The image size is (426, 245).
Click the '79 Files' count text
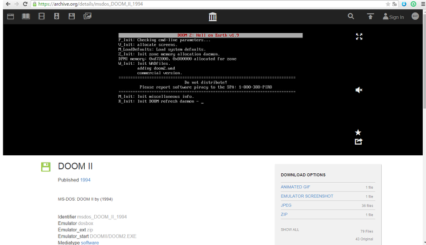coord(367,231)
